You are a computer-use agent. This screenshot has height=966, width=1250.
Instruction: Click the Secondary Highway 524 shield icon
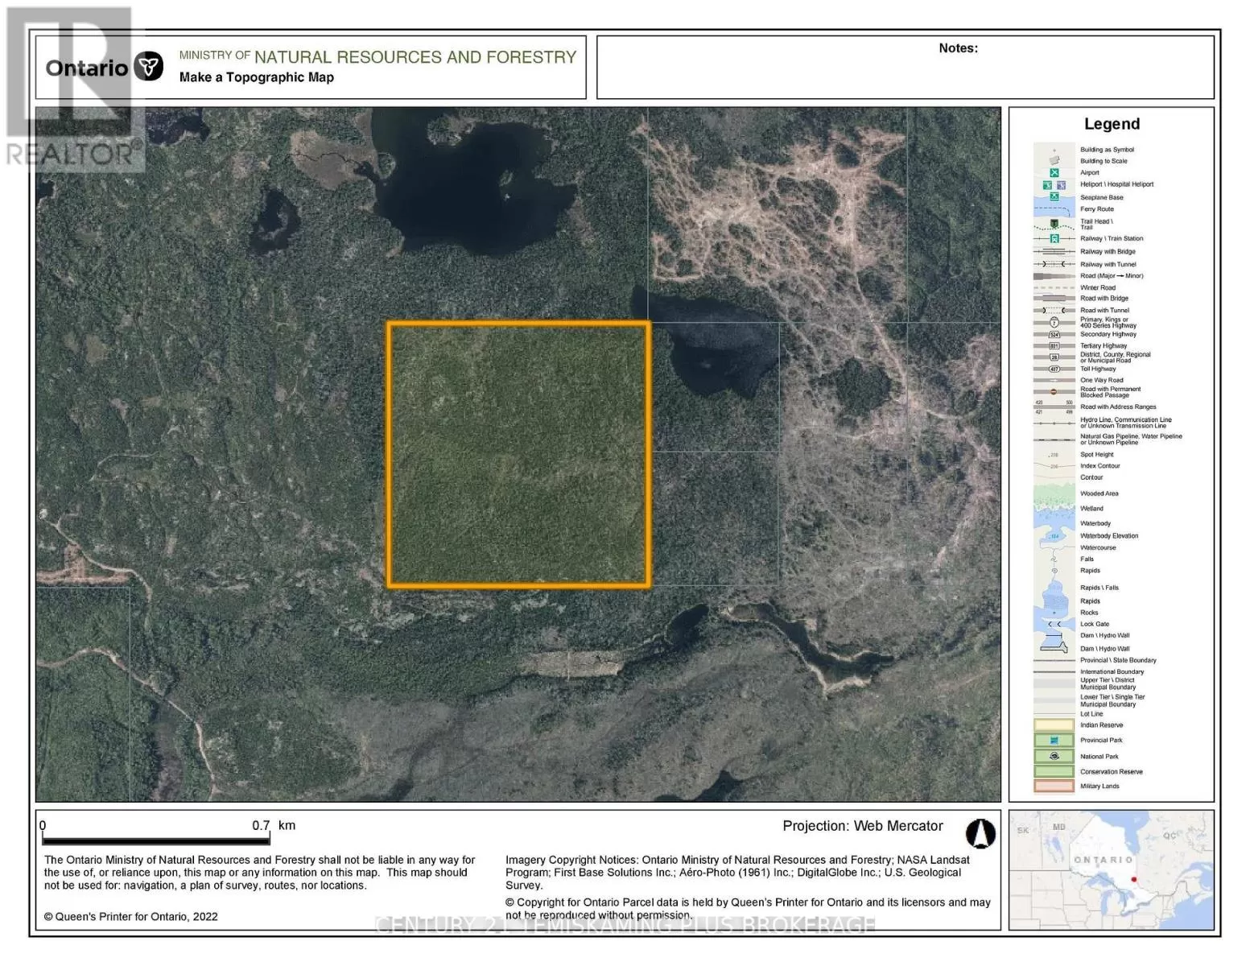point(1054,335)
